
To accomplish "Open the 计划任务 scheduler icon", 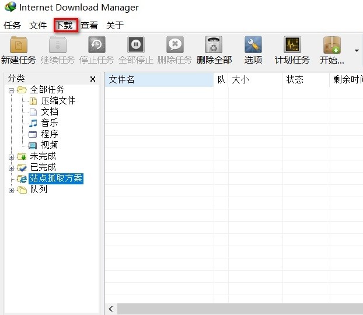I will [x=292, y=45].
